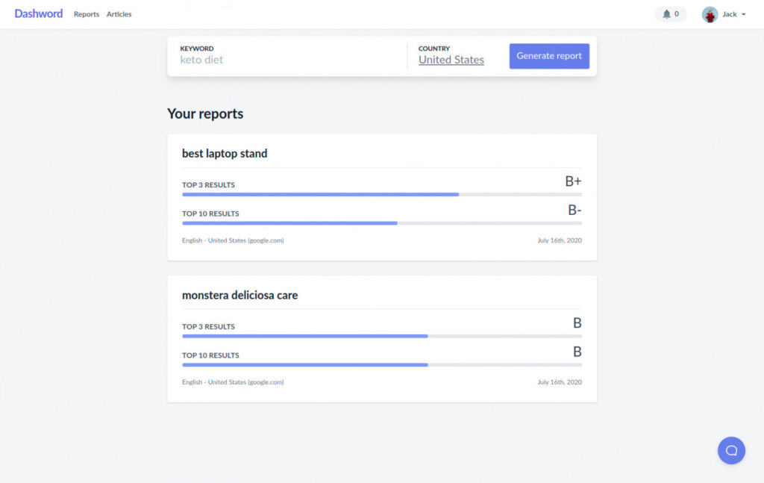Click "English - United States (google.com)" label
Image resolution: width=764 pixels, height=483 pixels.
233,240
